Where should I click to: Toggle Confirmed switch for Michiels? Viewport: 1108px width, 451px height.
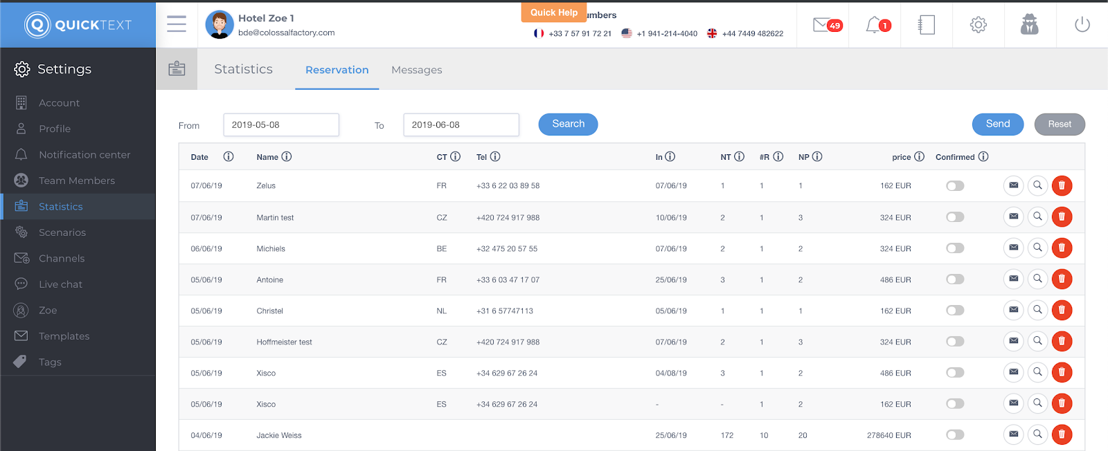[x=955, y=248]
